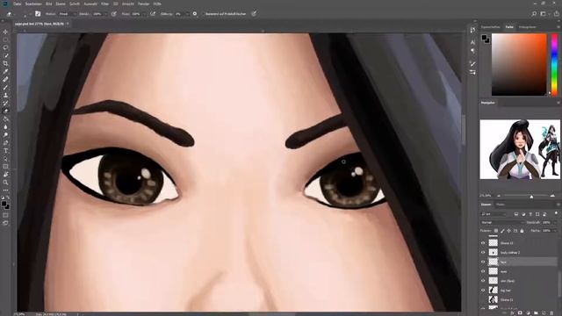
Task: Create new adjustment layer icon
Action: (x=528, y=313)
